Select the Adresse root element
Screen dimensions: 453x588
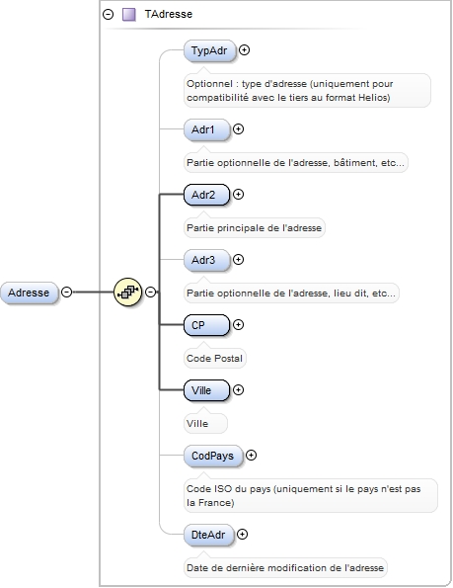coord(30,293)
